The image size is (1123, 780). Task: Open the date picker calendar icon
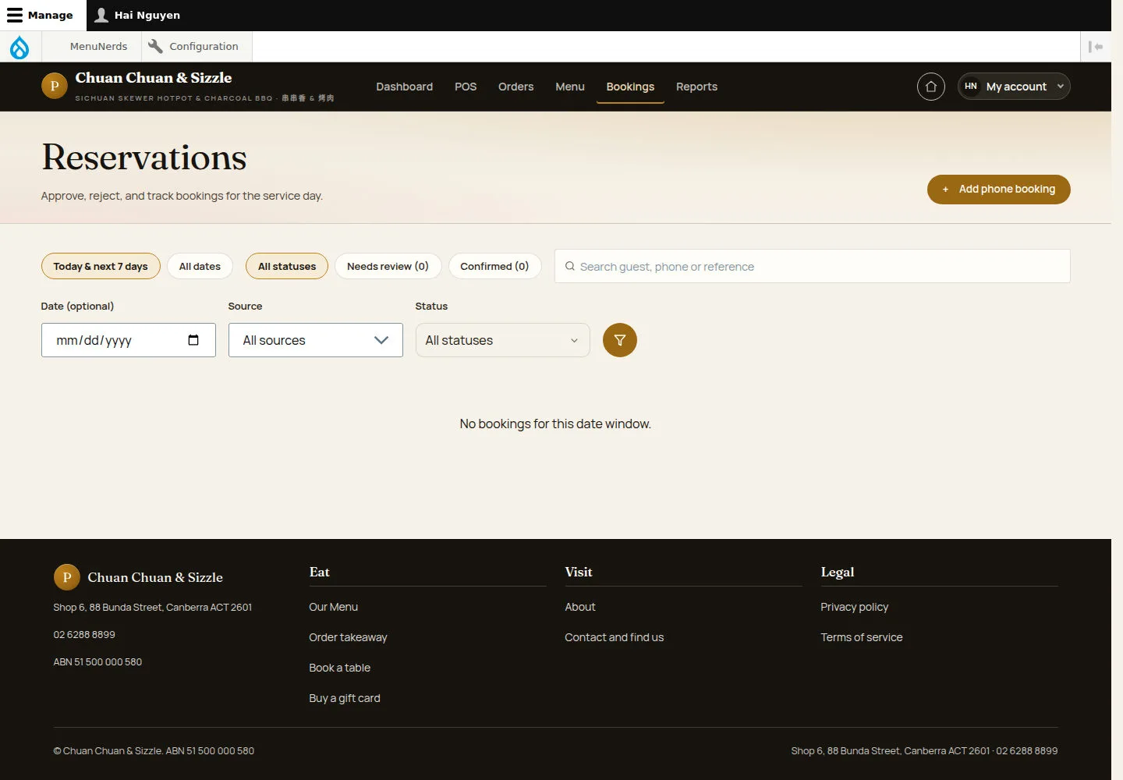point(193,340)
